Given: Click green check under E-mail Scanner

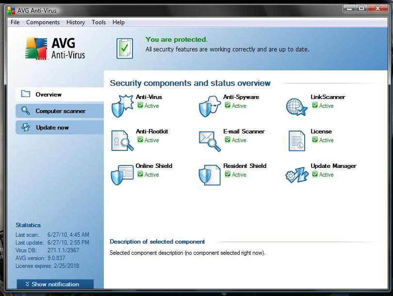Looking at the screenshot, I should tap(228, 140).
